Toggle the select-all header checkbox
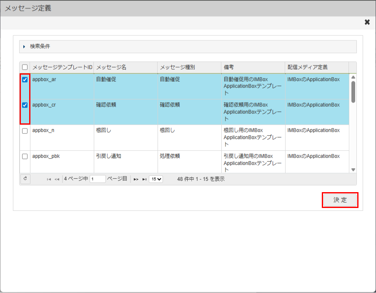This screenshot has height=293, width=376. coord(25,67)
